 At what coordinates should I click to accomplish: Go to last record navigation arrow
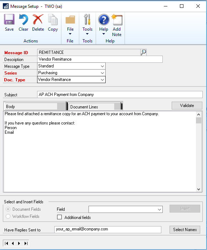pos(26,243)
